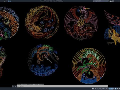120x90 pixels.
Task: Toggle object snap tracking in status bar
Action: [110, 88]
